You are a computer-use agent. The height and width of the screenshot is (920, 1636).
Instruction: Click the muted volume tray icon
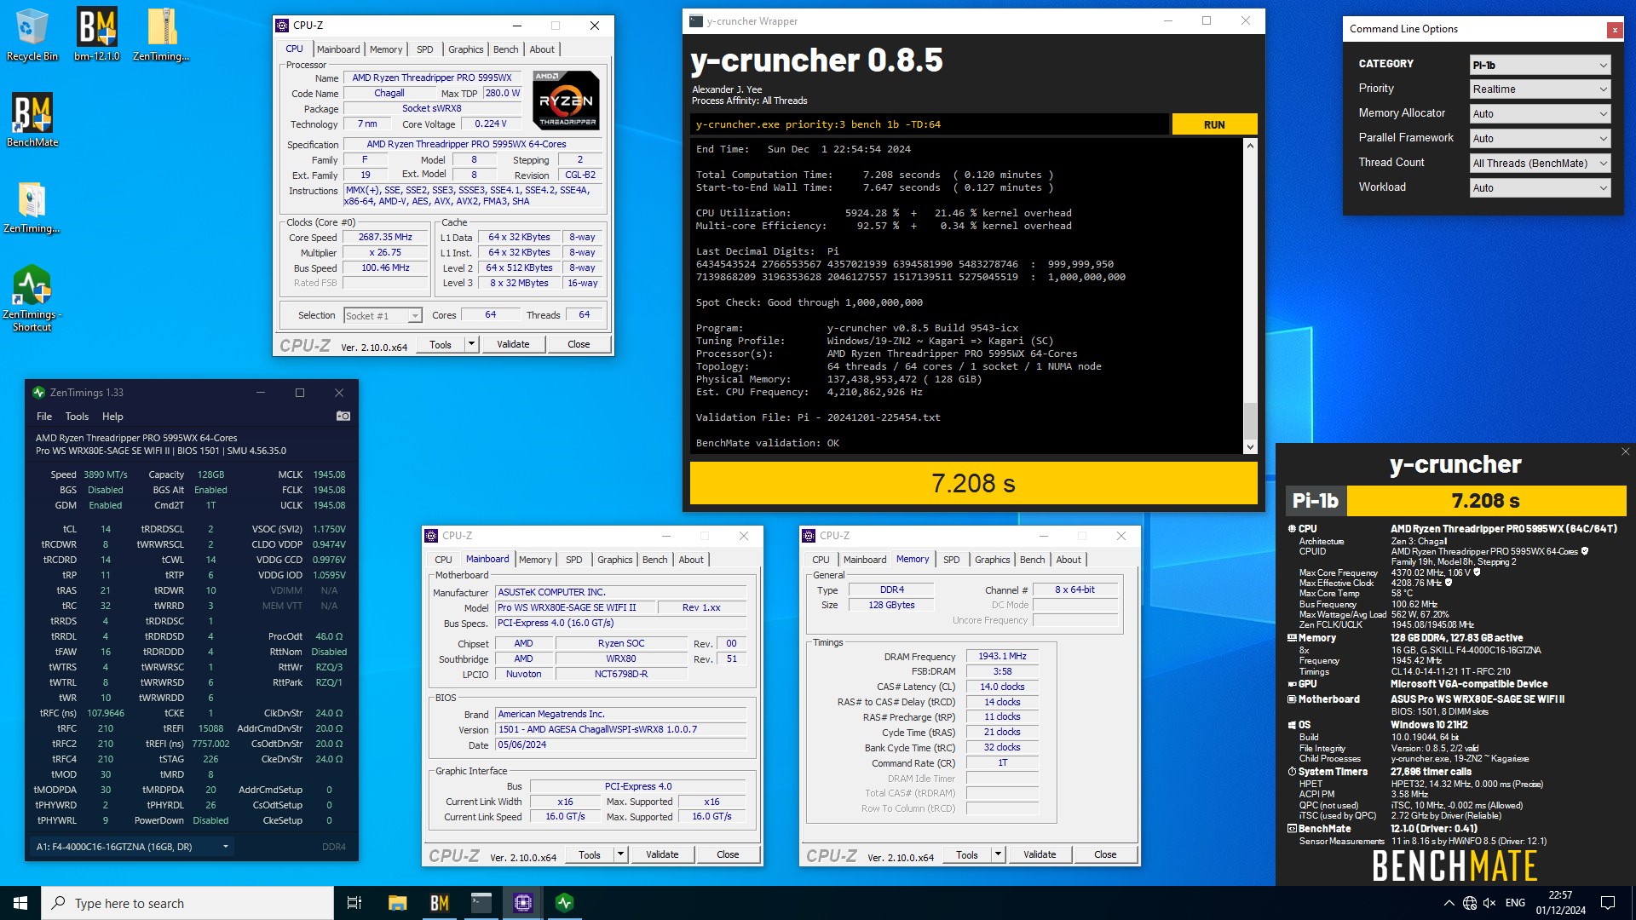(x=1489, y=903)
